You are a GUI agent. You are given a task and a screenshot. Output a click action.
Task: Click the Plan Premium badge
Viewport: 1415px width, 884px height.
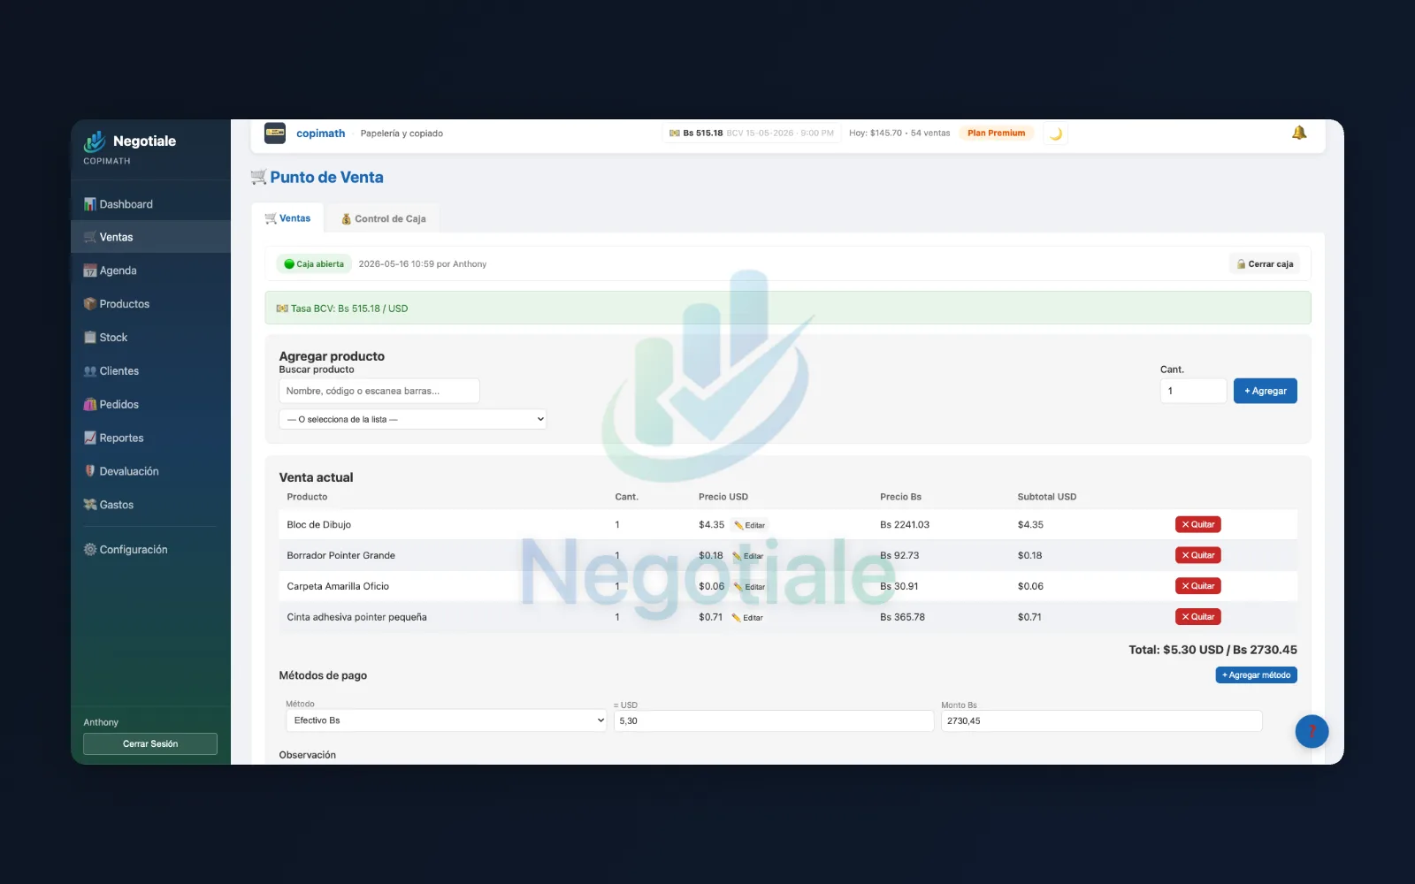click(x=997, y=133)
